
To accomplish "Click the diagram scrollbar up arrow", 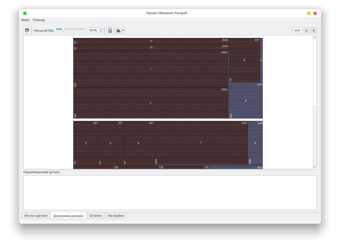I will (x=315, y=37).
